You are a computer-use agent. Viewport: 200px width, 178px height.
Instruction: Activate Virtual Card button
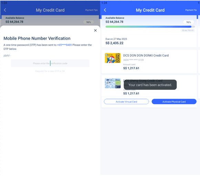126,102
